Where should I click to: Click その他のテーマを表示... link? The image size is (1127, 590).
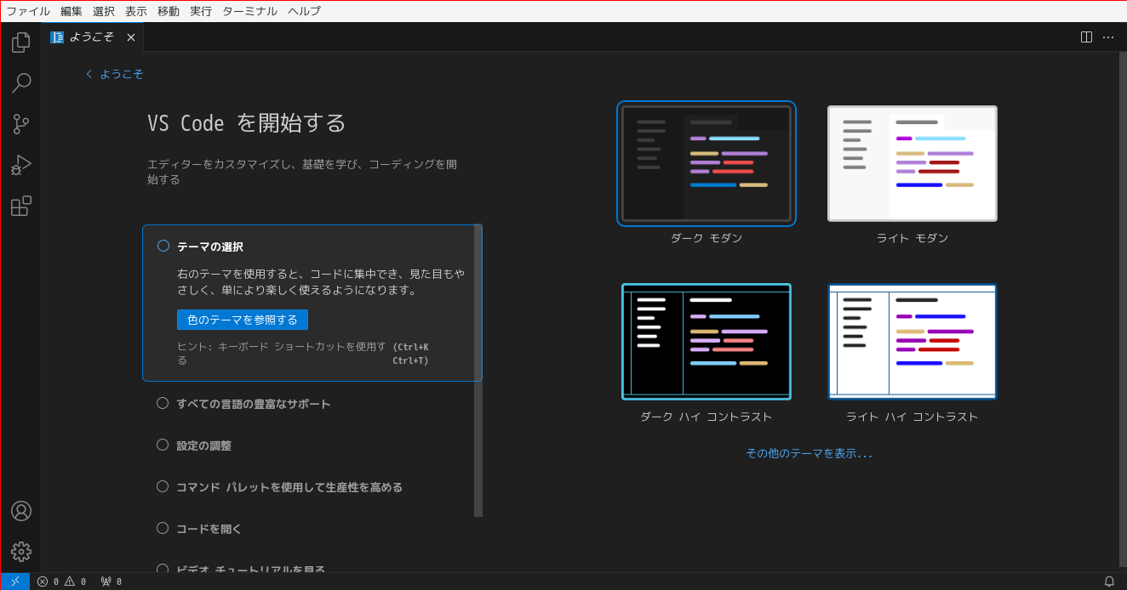tap(809, 453)
